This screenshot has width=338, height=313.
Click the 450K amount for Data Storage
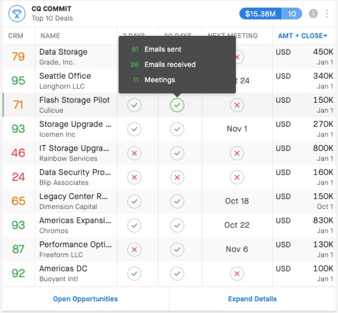[323, 52]
